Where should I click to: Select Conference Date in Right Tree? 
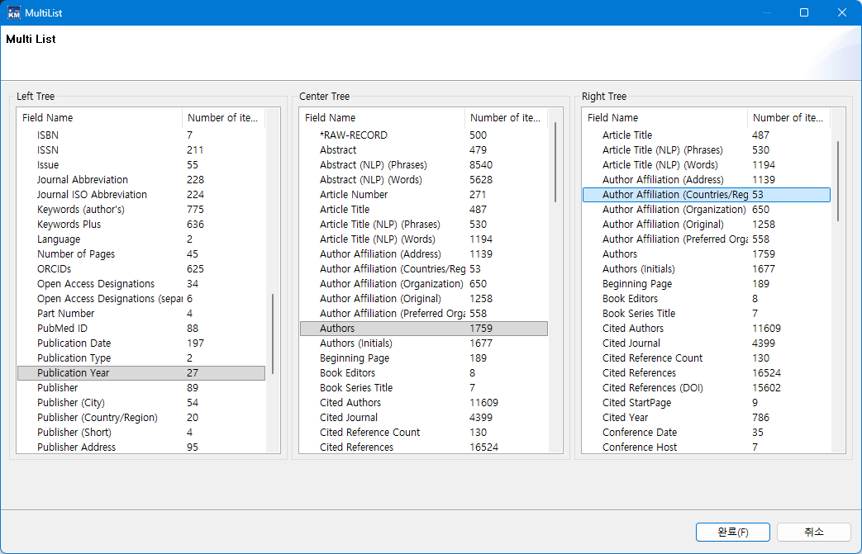point(640,433)
